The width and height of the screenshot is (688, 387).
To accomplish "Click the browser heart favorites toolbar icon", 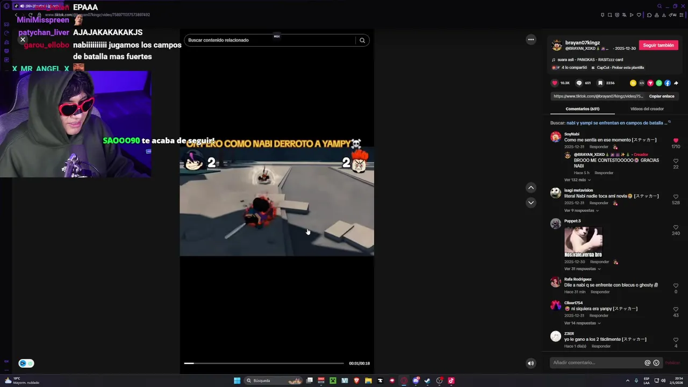I will (639, 15).
